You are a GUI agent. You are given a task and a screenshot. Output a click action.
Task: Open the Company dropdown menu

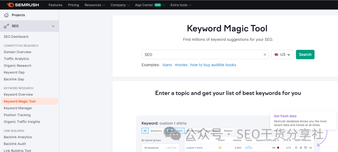tap(120, 5)
